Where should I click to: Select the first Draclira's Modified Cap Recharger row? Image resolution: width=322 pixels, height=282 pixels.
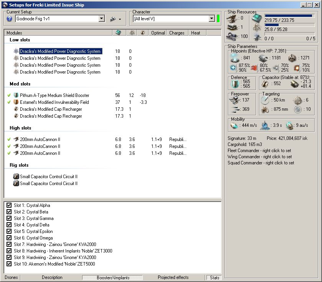[51, 109]
